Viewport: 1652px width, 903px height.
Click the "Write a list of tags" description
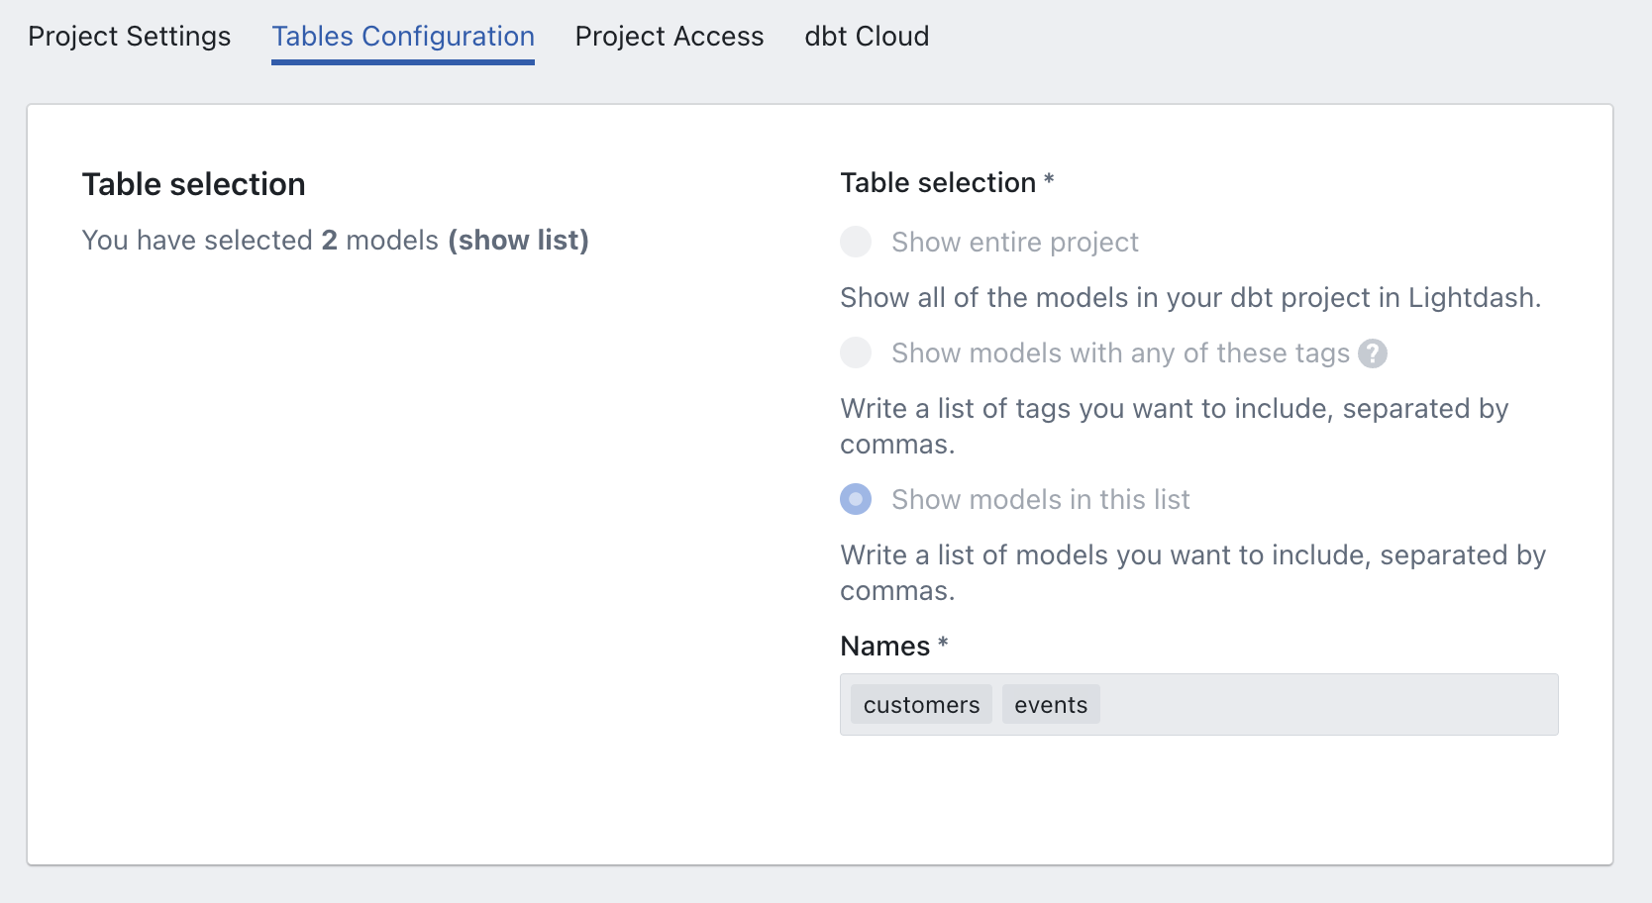(x=1175, y=427)
